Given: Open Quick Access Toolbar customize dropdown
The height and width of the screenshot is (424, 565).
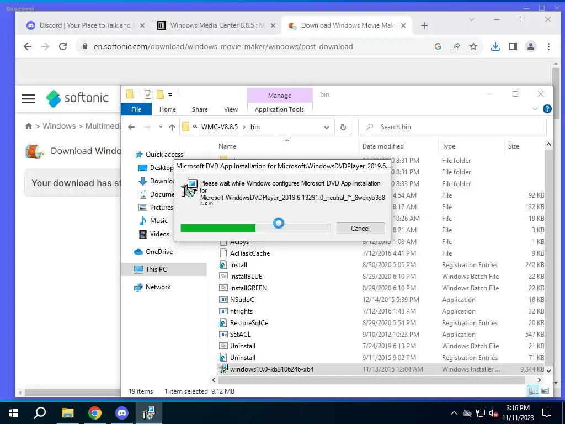Looking at the screenshot, I should [x=170, y=95].
